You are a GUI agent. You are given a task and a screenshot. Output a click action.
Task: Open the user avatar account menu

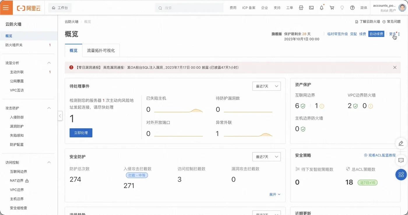(402, 8)
